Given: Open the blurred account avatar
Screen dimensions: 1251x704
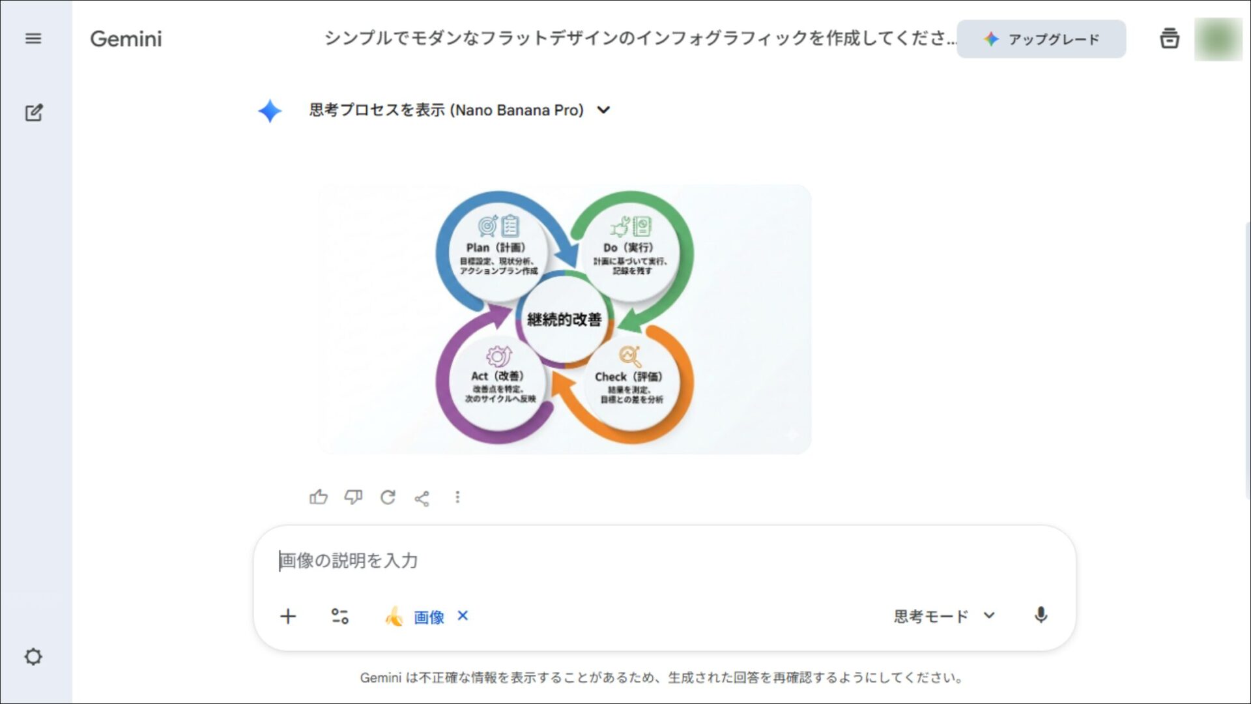Looking at the screenshot, I should pyautogui.click(x=1217, y=39).
